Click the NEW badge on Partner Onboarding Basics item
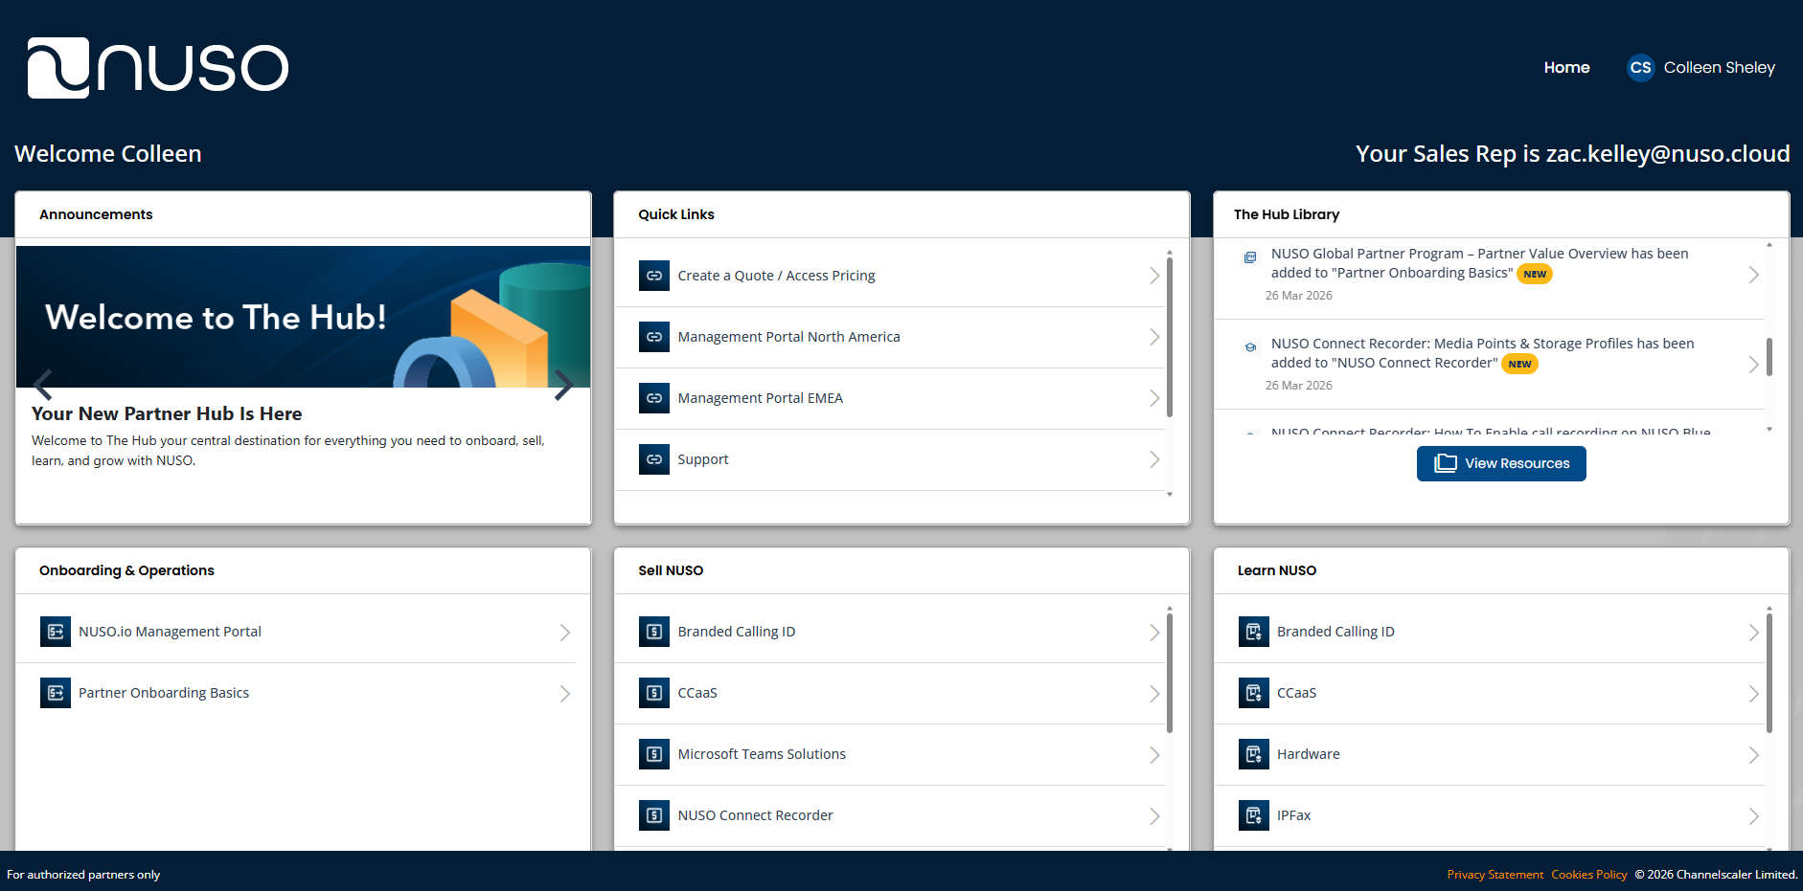 pyautogui.click(x=1535, y=274)
